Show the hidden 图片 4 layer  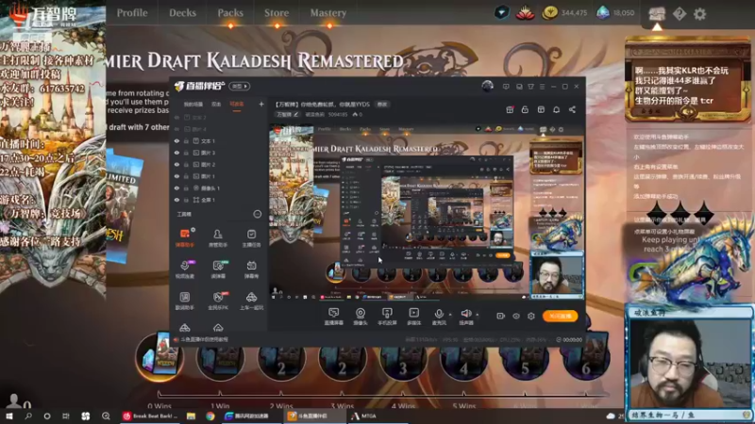click(x=176, y=129)
